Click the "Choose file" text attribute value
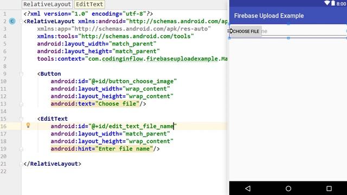Viewport: 347px width, 195px height. pos(117,103)
